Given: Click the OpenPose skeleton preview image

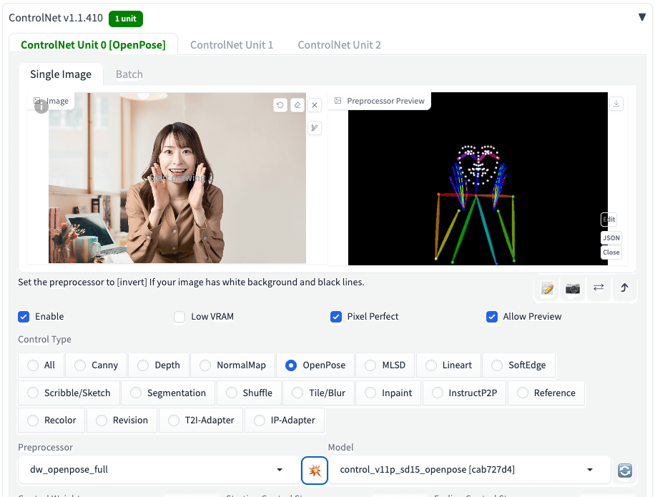Looking at the screenshot, I should click(x=478, y=179).
